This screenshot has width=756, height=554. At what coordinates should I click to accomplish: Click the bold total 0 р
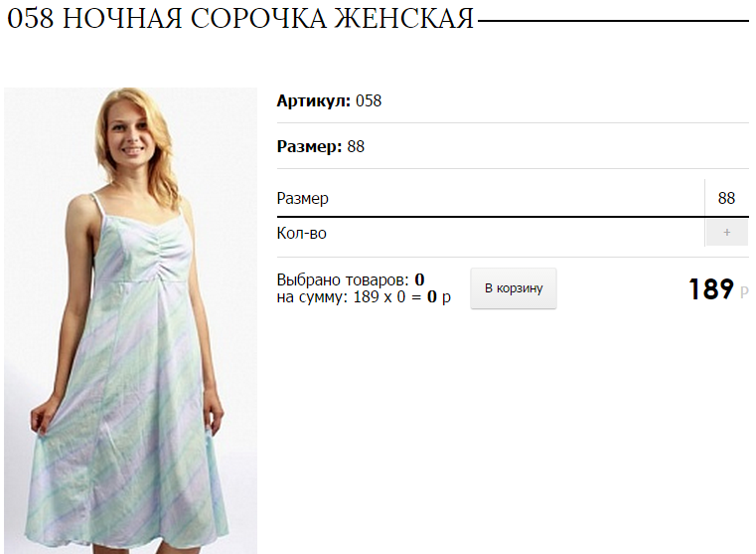[439, 296]
